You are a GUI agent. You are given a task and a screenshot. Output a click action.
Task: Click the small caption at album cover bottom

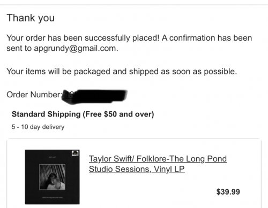click(x=52, y=197)
